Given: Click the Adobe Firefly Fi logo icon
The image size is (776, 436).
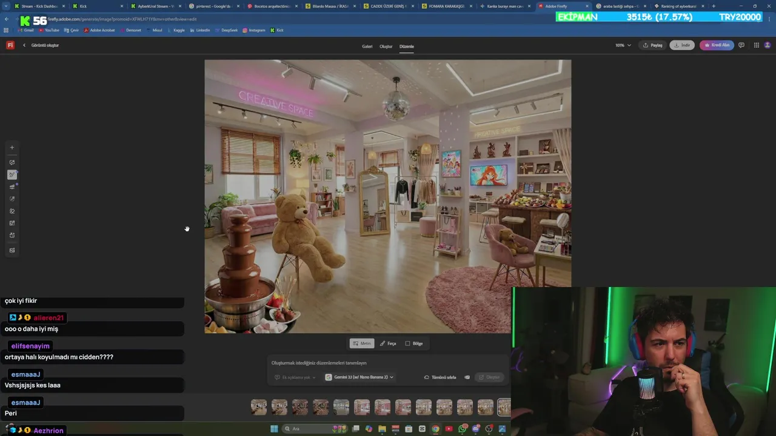Looking at the screenshot, I should pyautogui.click(x=10, y=45).
